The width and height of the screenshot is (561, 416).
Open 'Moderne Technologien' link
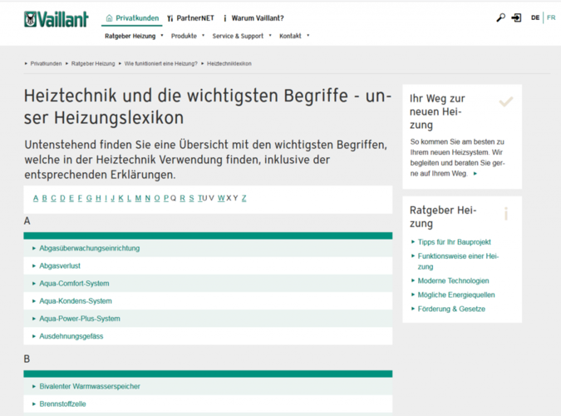(453, 281)
